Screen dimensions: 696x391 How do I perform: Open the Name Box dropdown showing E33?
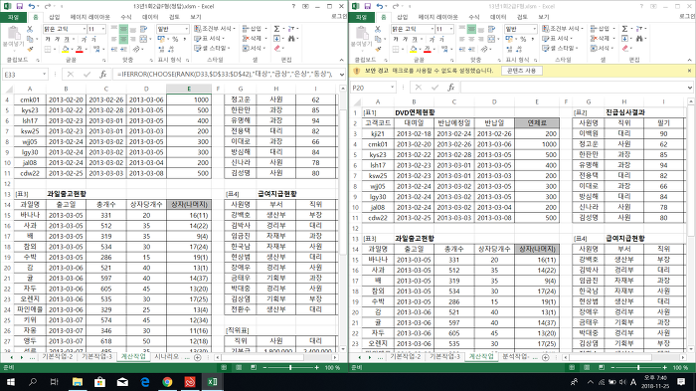45,75
